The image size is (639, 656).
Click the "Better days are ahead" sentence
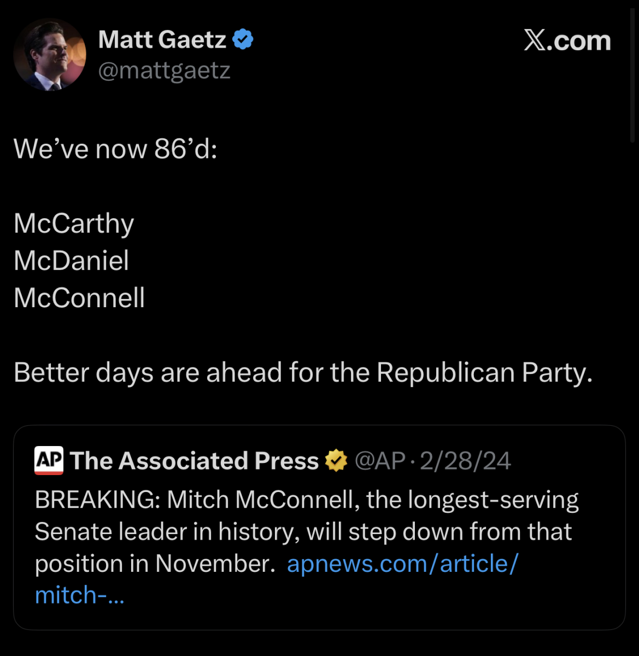(x=303, y=373)
